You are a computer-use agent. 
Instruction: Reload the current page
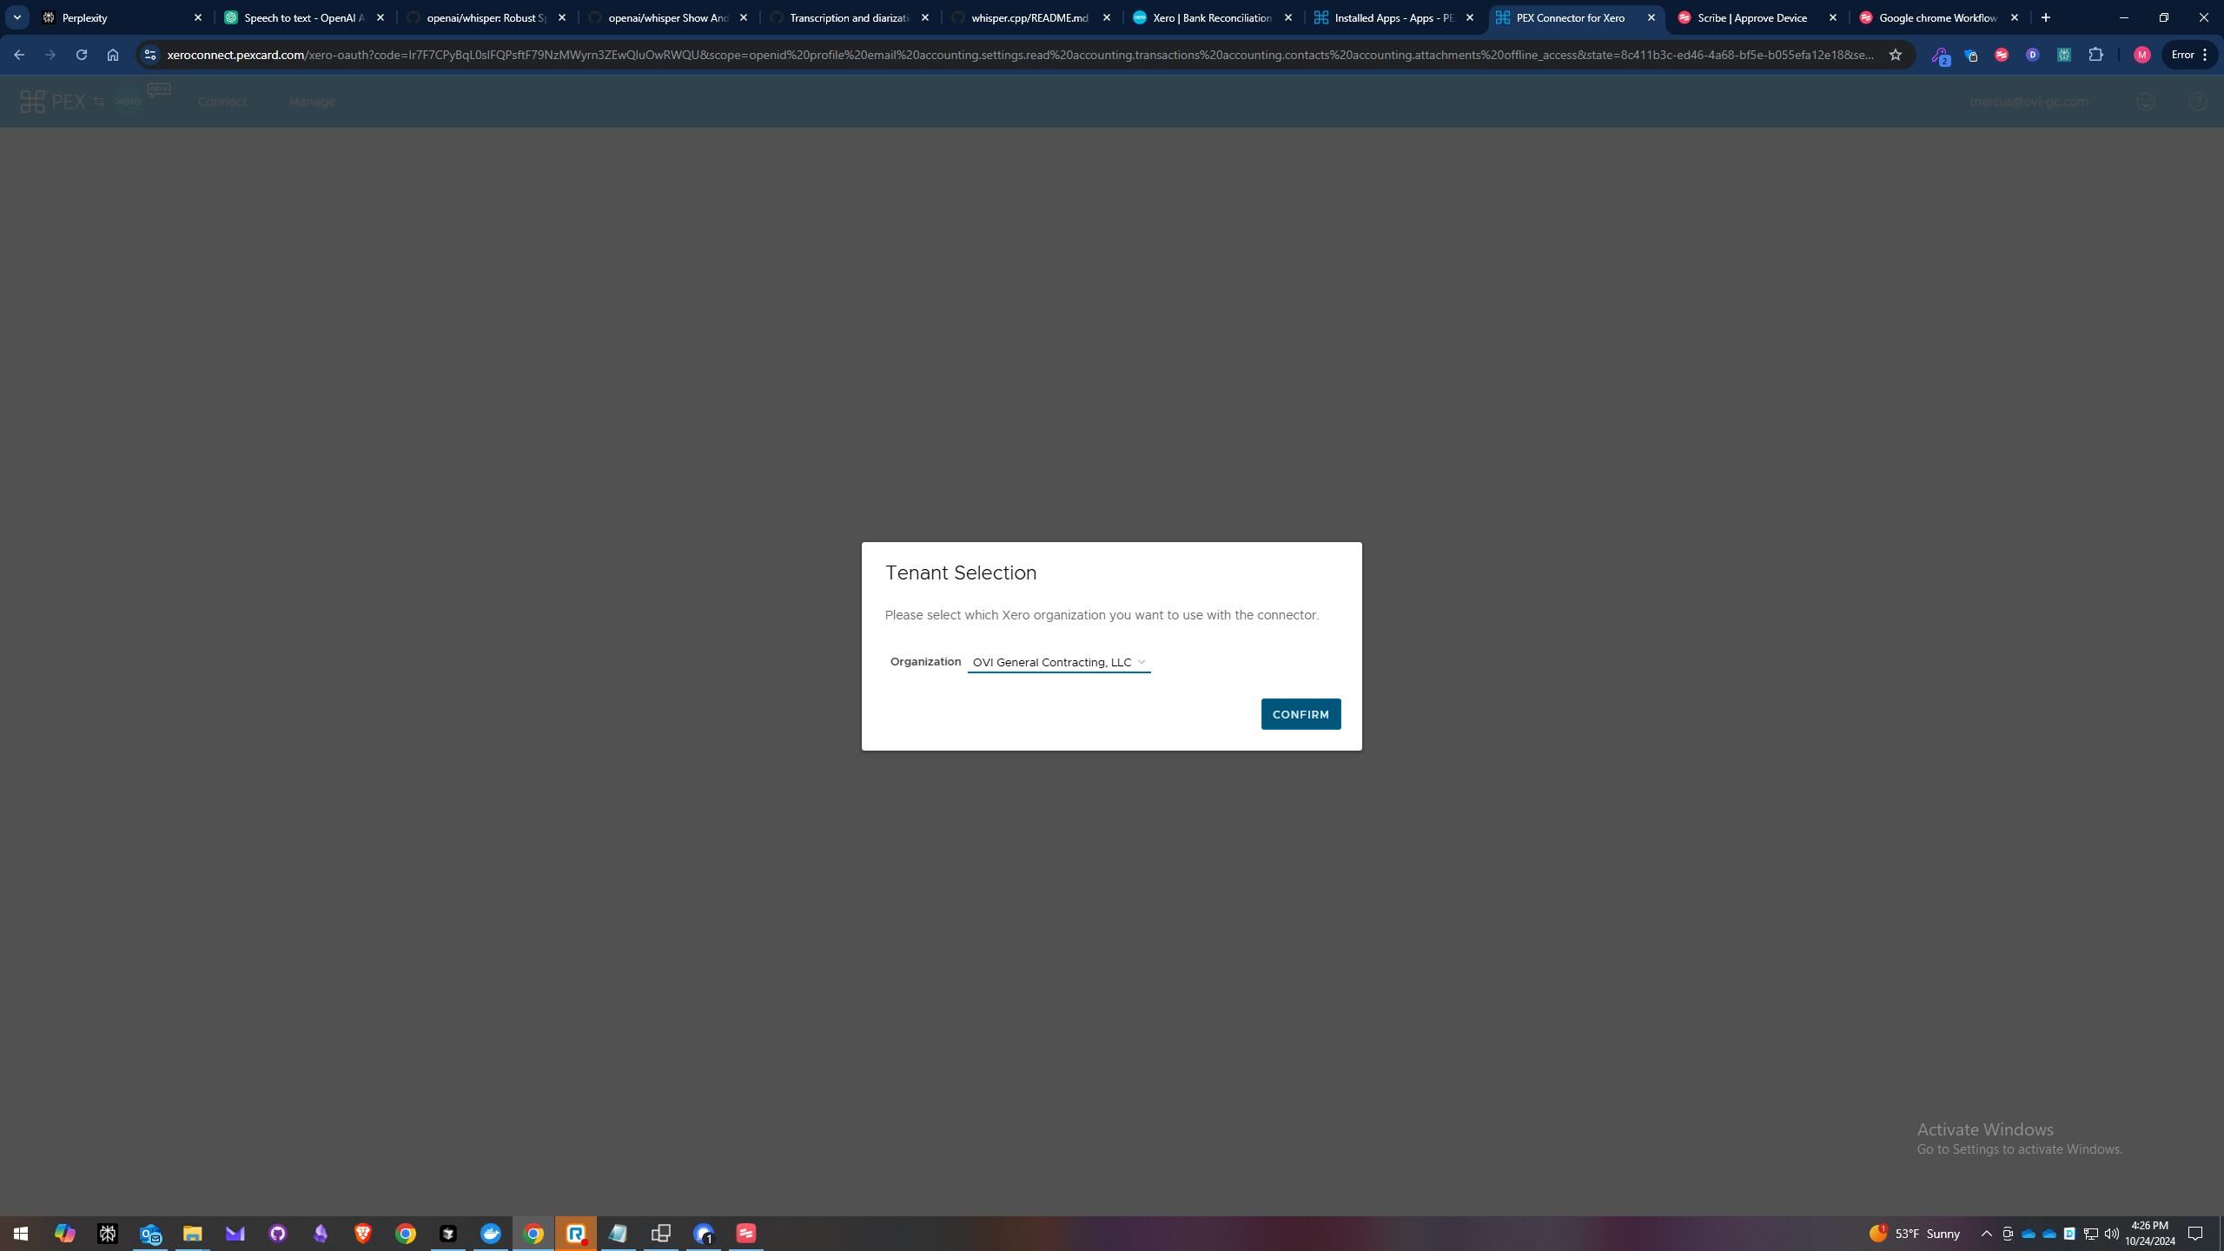(x=81, y=55)
